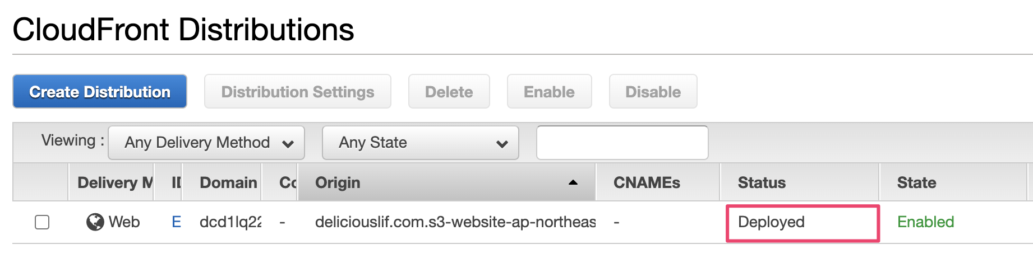The height and width of the screenshot is (263, 1033).
Task: Click the Create Distribution button
Action: (100, 92)
